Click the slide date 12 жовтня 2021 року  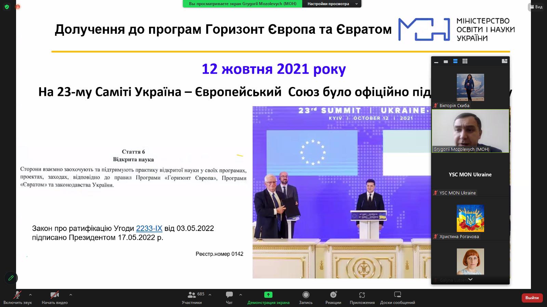coord(274,69)
